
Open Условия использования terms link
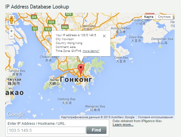point(155,117)
